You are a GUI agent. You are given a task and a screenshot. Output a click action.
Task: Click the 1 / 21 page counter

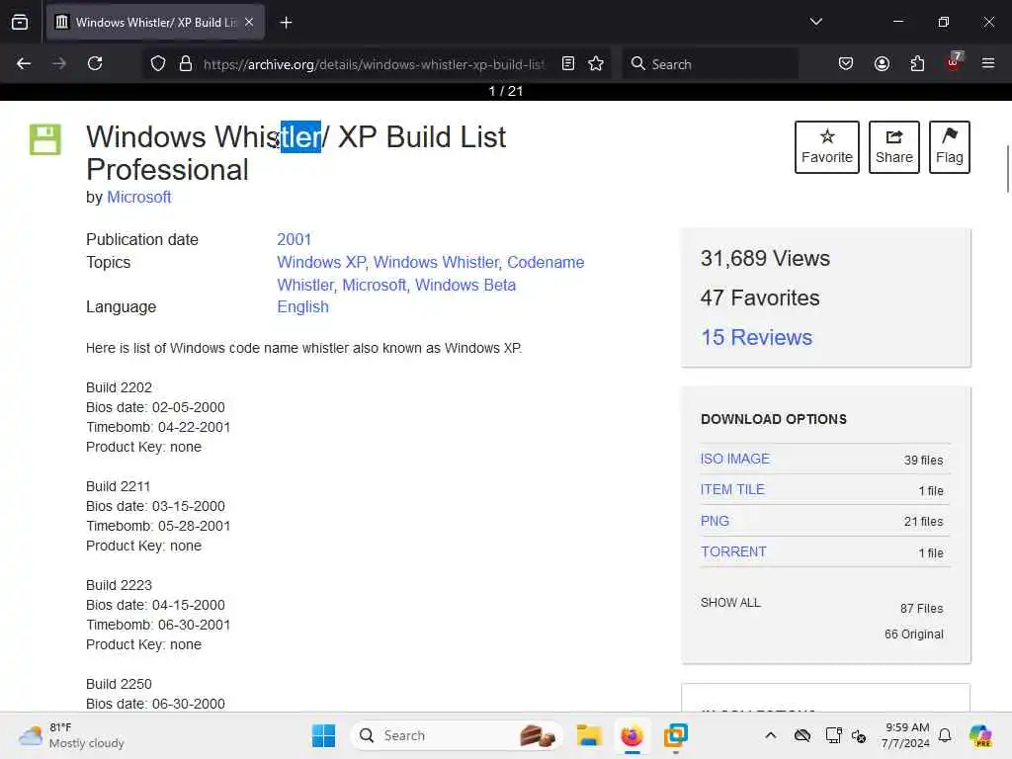506,91
